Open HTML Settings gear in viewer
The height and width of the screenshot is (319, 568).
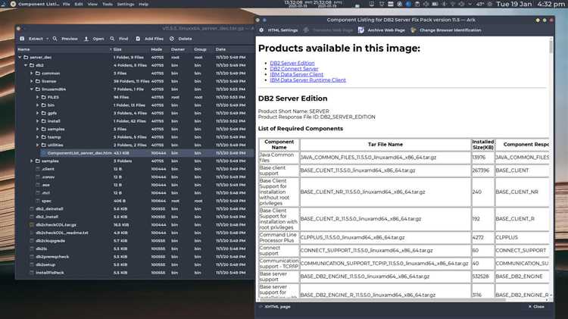pos(263,30)
